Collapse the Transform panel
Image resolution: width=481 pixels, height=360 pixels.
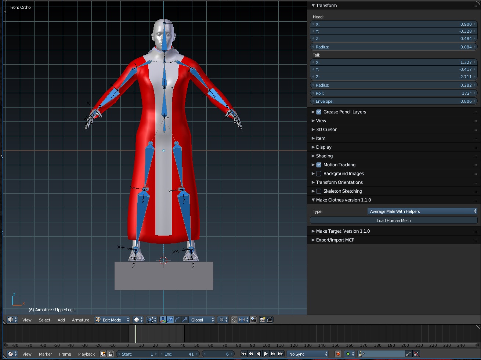click(x=313, y=6)
